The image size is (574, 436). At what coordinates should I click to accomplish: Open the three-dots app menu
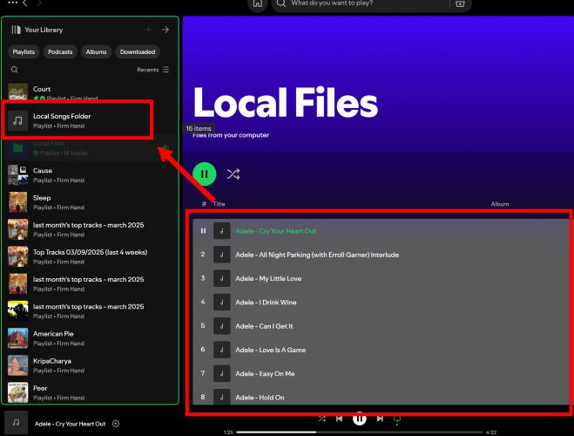(12, 3)
